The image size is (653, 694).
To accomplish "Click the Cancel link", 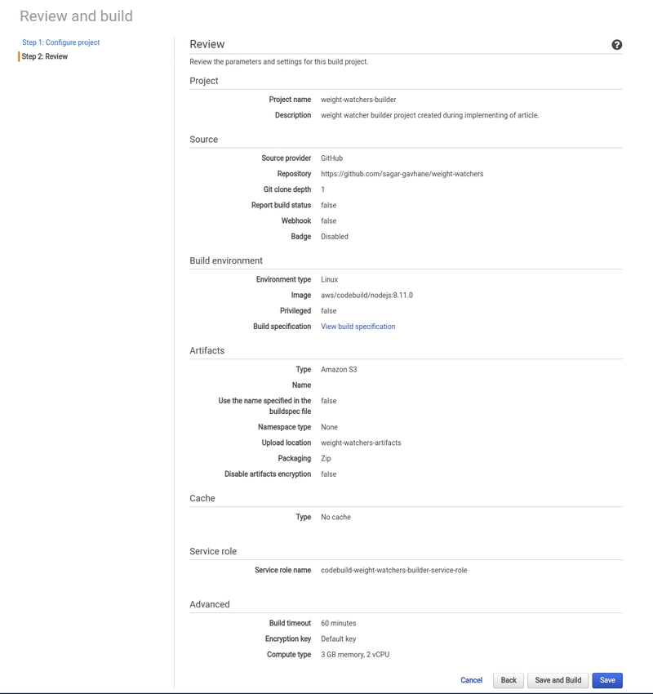I will click(471, 680).
